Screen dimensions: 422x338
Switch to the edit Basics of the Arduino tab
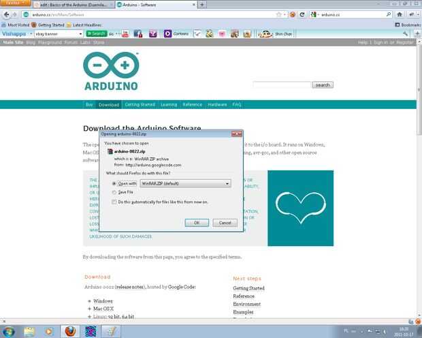(74, 5)
